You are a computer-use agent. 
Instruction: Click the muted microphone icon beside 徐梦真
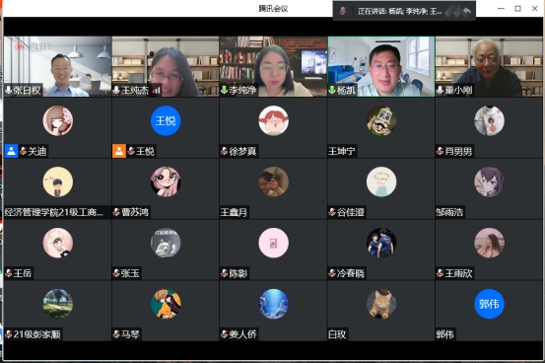click(x=225, y=151)
